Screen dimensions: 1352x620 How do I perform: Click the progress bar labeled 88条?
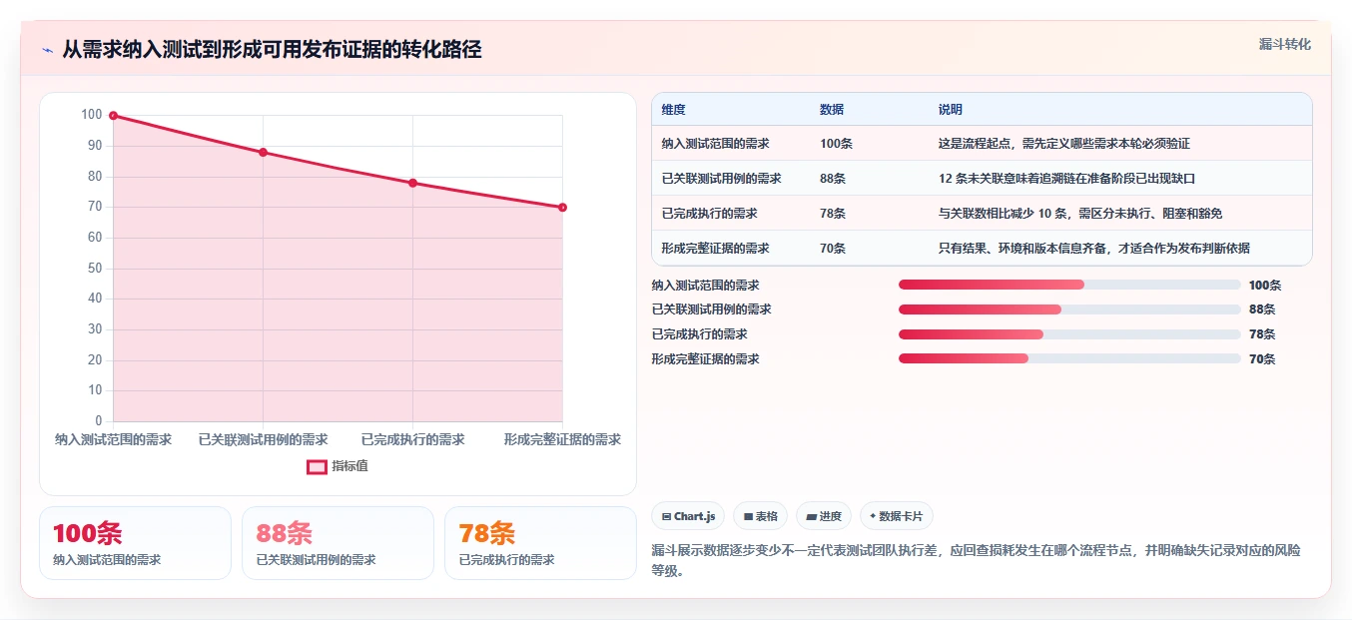click(1069, 310)
